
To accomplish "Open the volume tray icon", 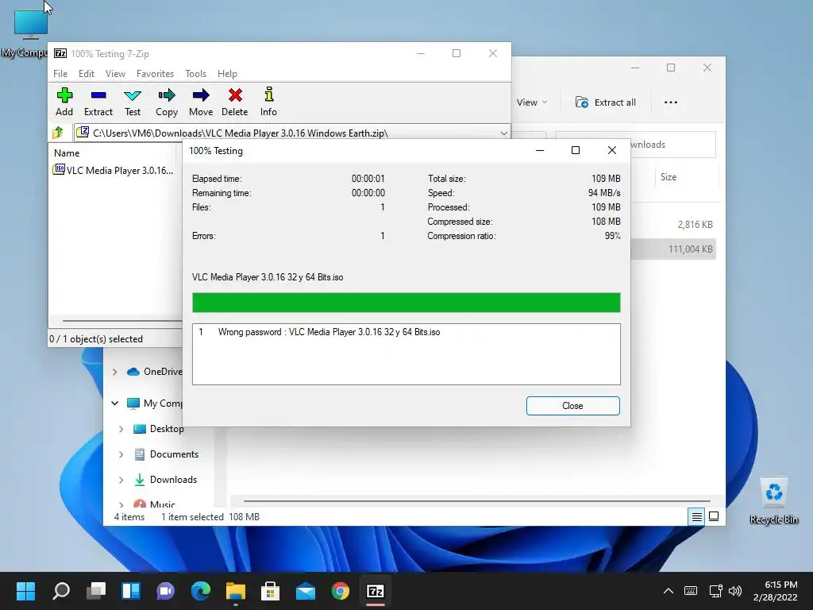I will point(734,591).
